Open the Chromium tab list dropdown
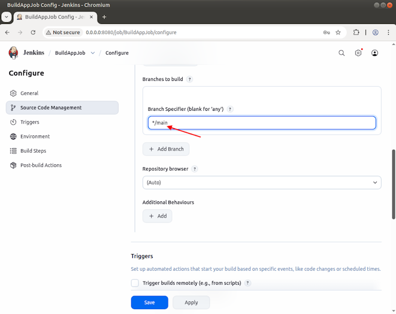 7,17
